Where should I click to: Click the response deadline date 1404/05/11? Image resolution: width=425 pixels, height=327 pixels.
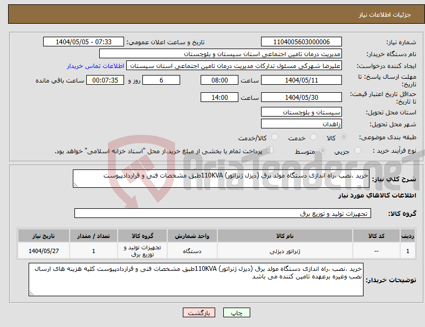click(x=301, y=80)
